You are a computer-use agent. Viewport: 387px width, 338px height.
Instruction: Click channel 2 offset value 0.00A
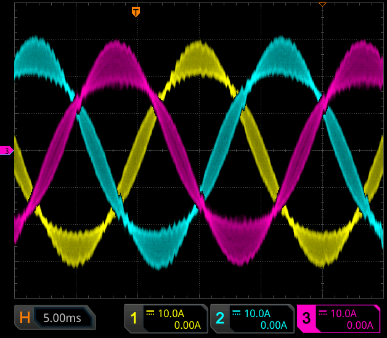274,325
